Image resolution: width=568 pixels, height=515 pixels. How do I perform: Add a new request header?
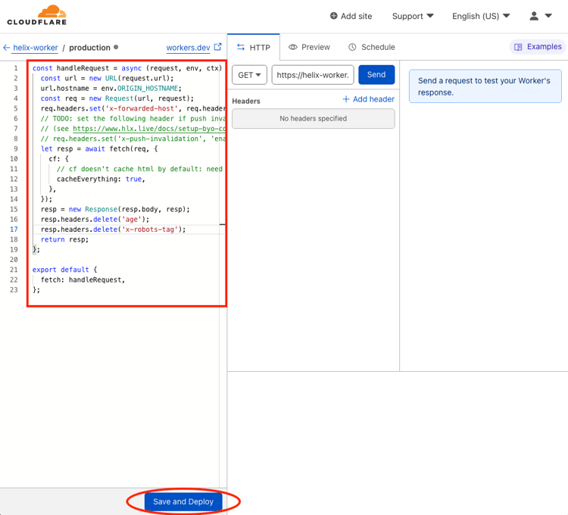[368, 99]
